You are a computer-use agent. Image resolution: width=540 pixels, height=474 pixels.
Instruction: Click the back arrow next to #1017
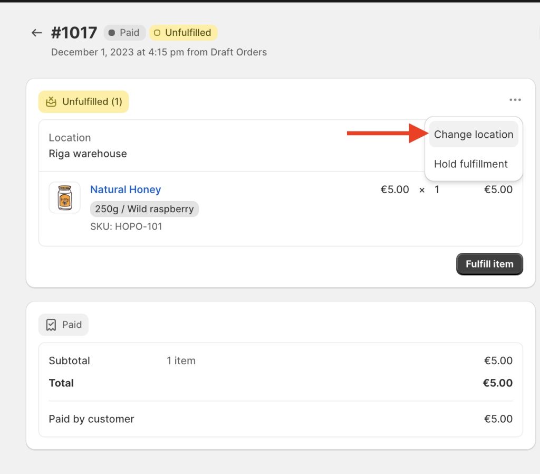pos(36,33)
